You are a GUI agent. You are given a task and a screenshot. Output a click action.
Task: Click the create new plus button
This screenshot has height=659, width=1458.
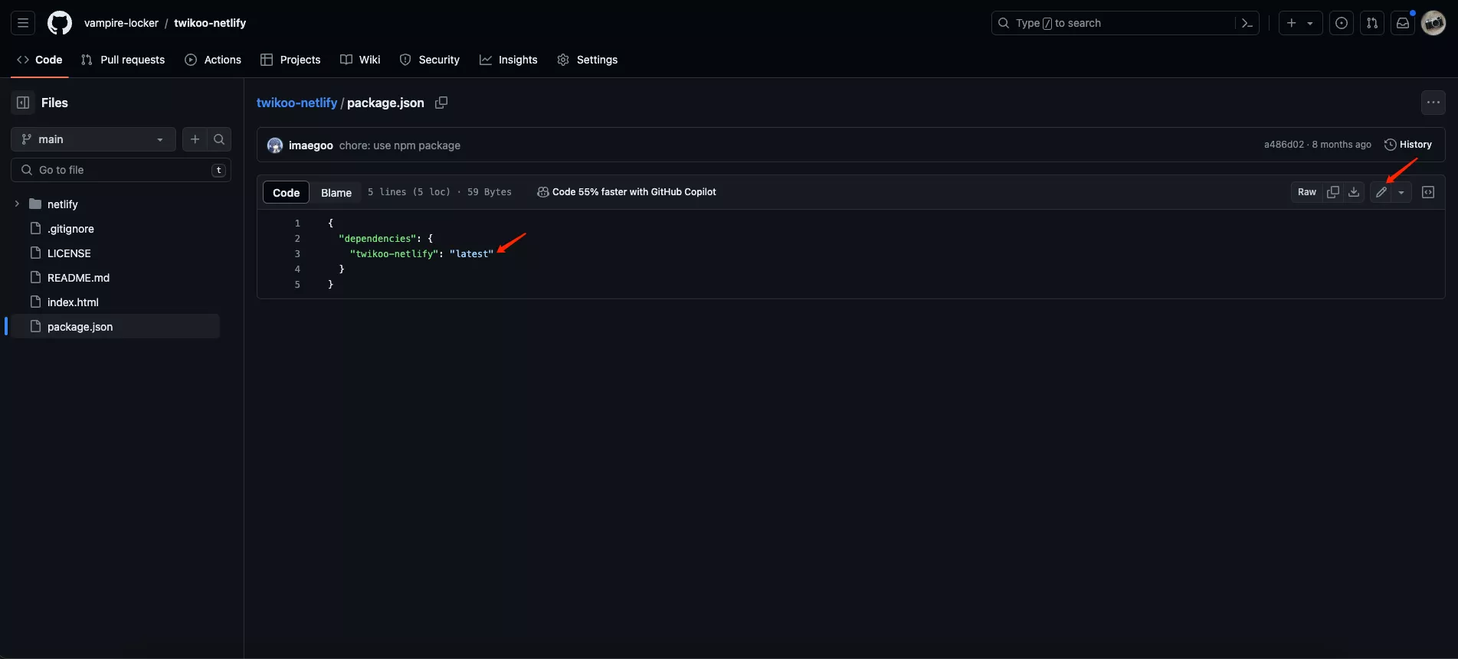1292,23
